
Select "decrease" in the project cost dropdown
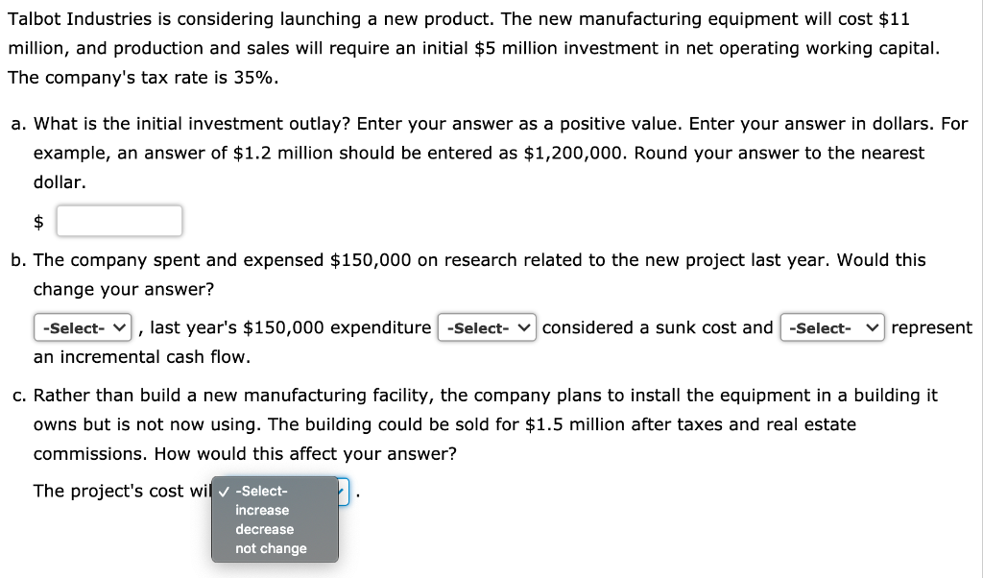point(263,529)
